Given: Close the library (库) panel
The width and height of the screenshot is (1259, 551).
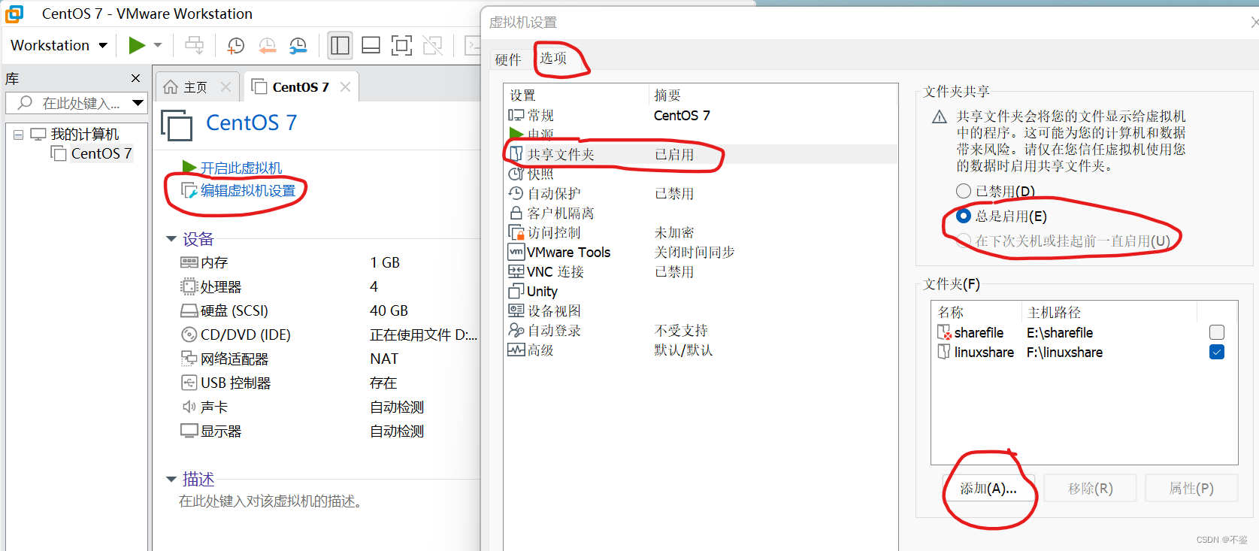Looking at the screenshot, I should click(x=135, y=78).
